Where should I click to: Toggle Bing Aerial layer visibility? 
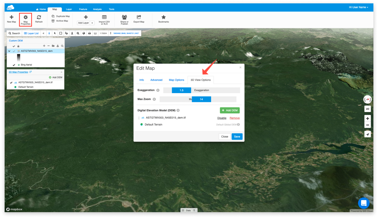tap(14, 65)
